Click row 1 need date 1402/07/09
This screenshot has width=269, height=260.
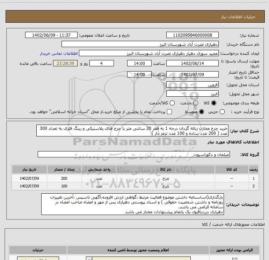point(29,178)
